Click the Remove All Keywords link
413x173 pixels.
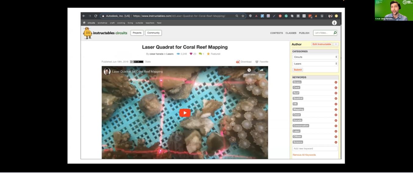pos(304,155)
